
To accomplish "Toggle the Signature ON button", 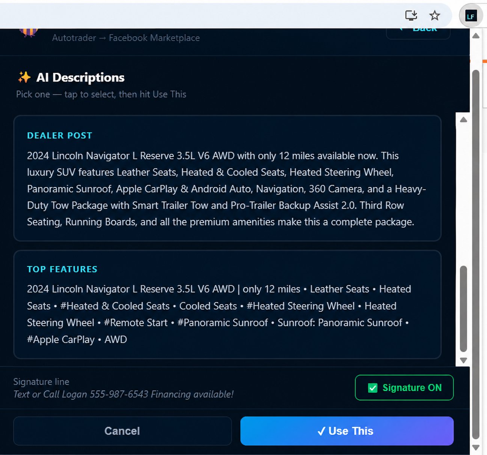I will [x=404, y=387].
